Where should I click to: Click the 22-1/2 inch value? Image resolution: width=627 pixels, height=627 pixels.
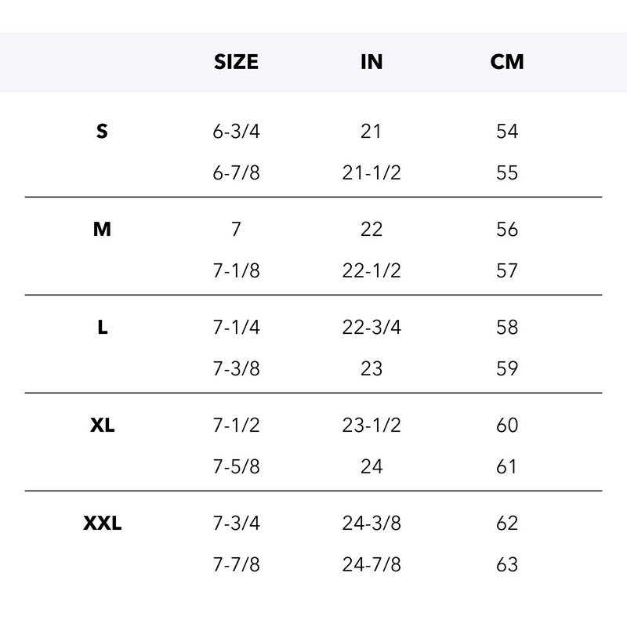click(x=371, y=271)
